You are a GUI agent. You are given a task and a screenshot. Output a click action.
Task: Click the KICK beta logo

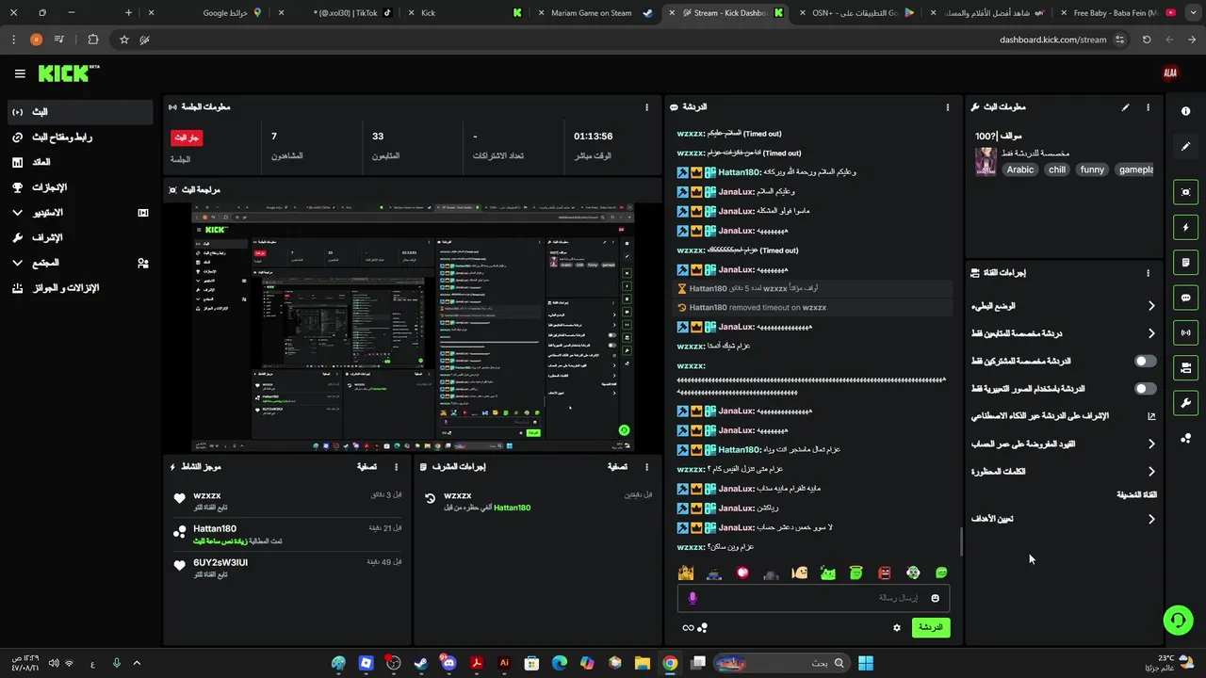coord(69,73)
